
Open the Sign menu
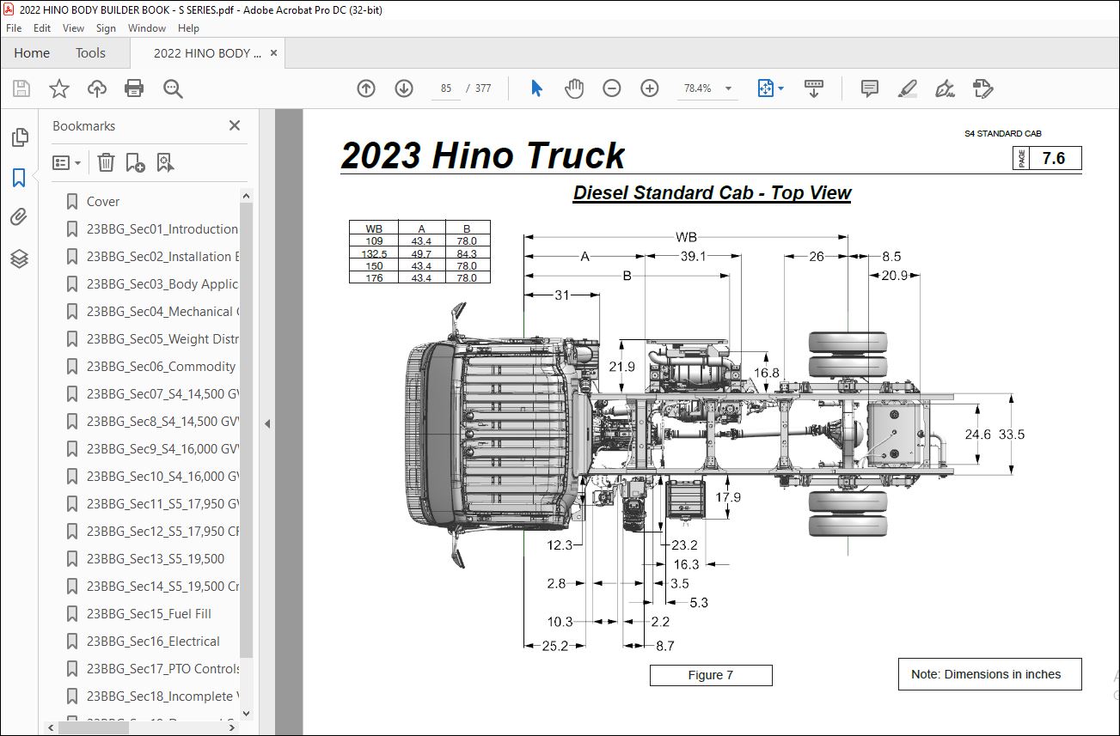106,28
